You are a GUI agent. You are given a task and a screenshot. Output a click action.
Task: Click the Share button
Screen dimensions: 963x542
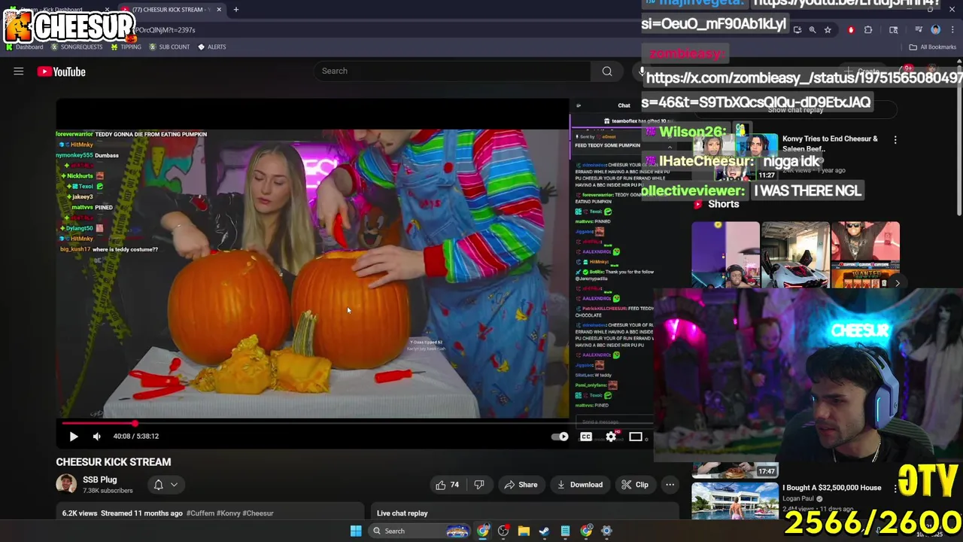[x=521, y=485]
